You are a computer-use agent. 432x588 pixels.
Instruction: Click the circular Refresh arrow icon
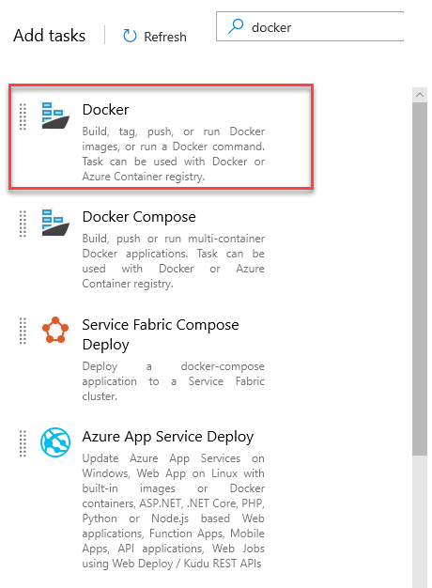coord(130,36)
